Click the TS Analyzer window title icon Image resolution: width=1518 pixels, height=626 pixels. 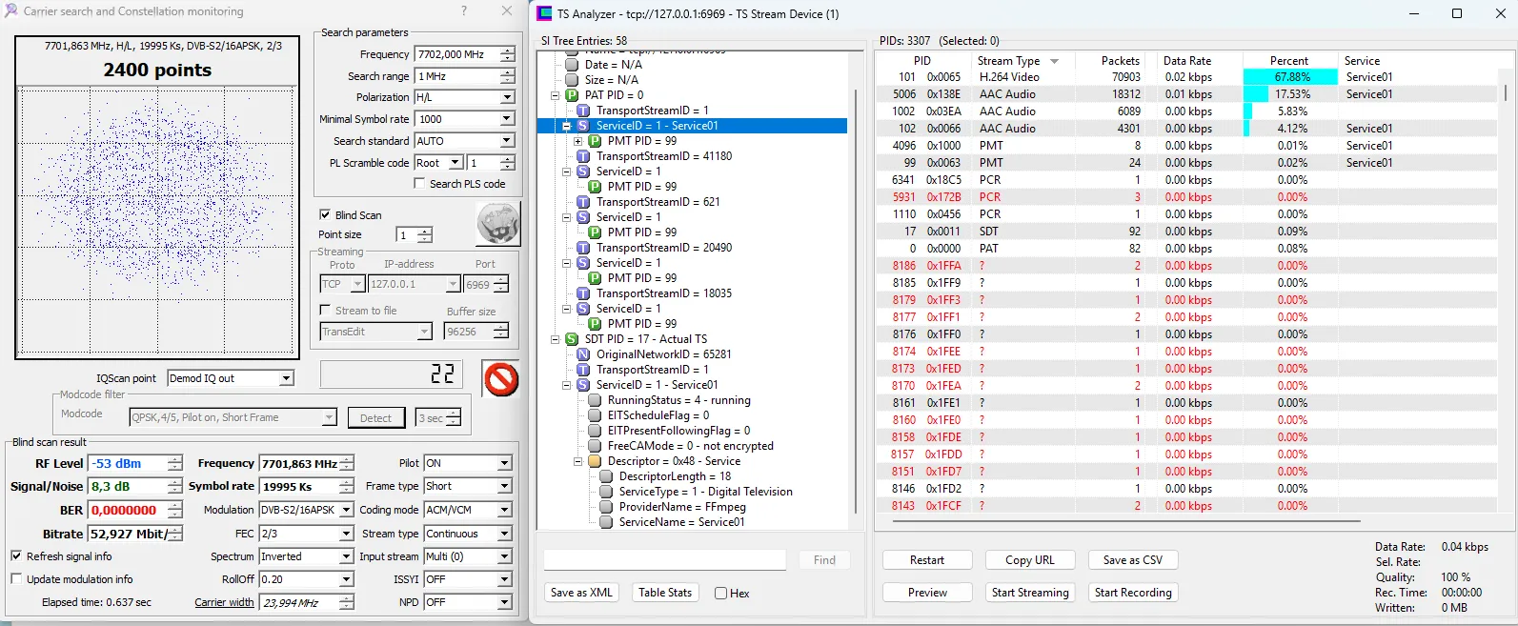click(x=544, y=13)
